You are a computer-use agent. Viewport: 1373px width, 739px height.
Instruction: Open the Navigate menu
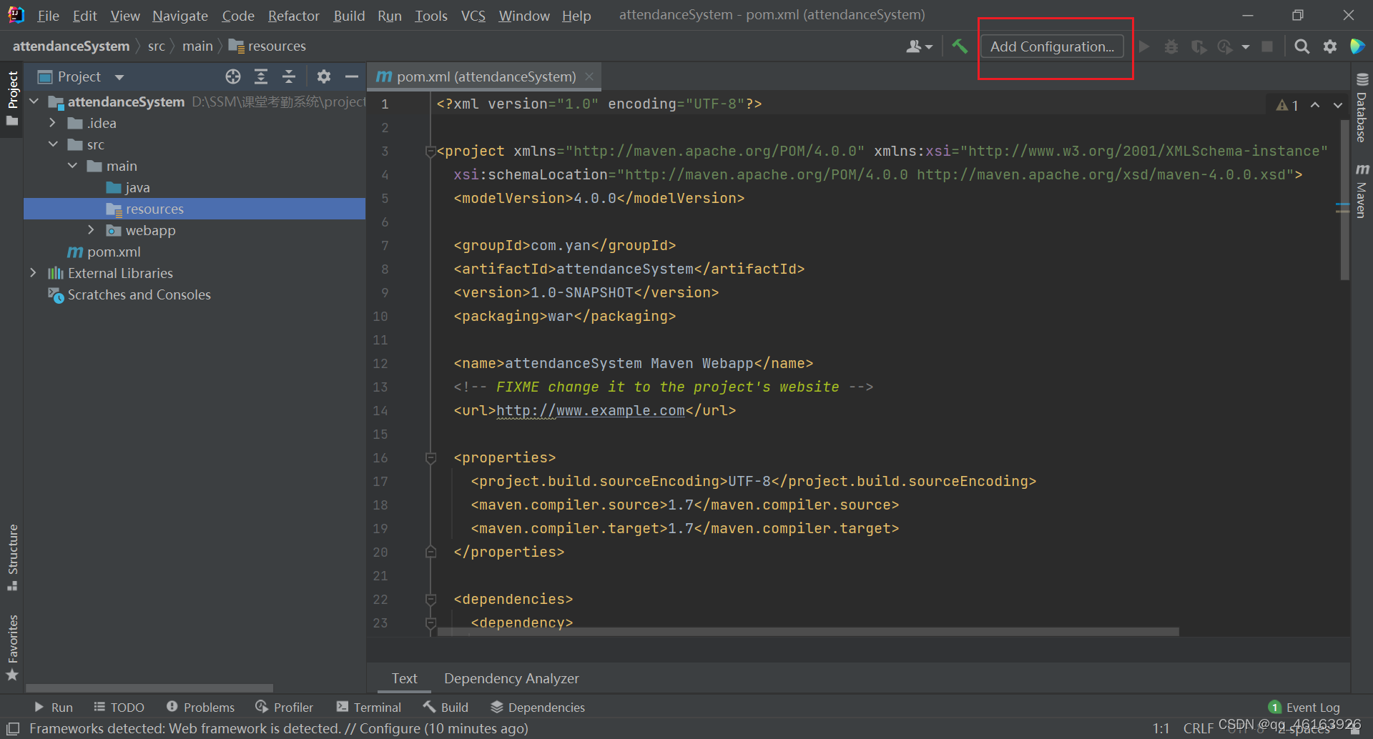tap(180, 15)
